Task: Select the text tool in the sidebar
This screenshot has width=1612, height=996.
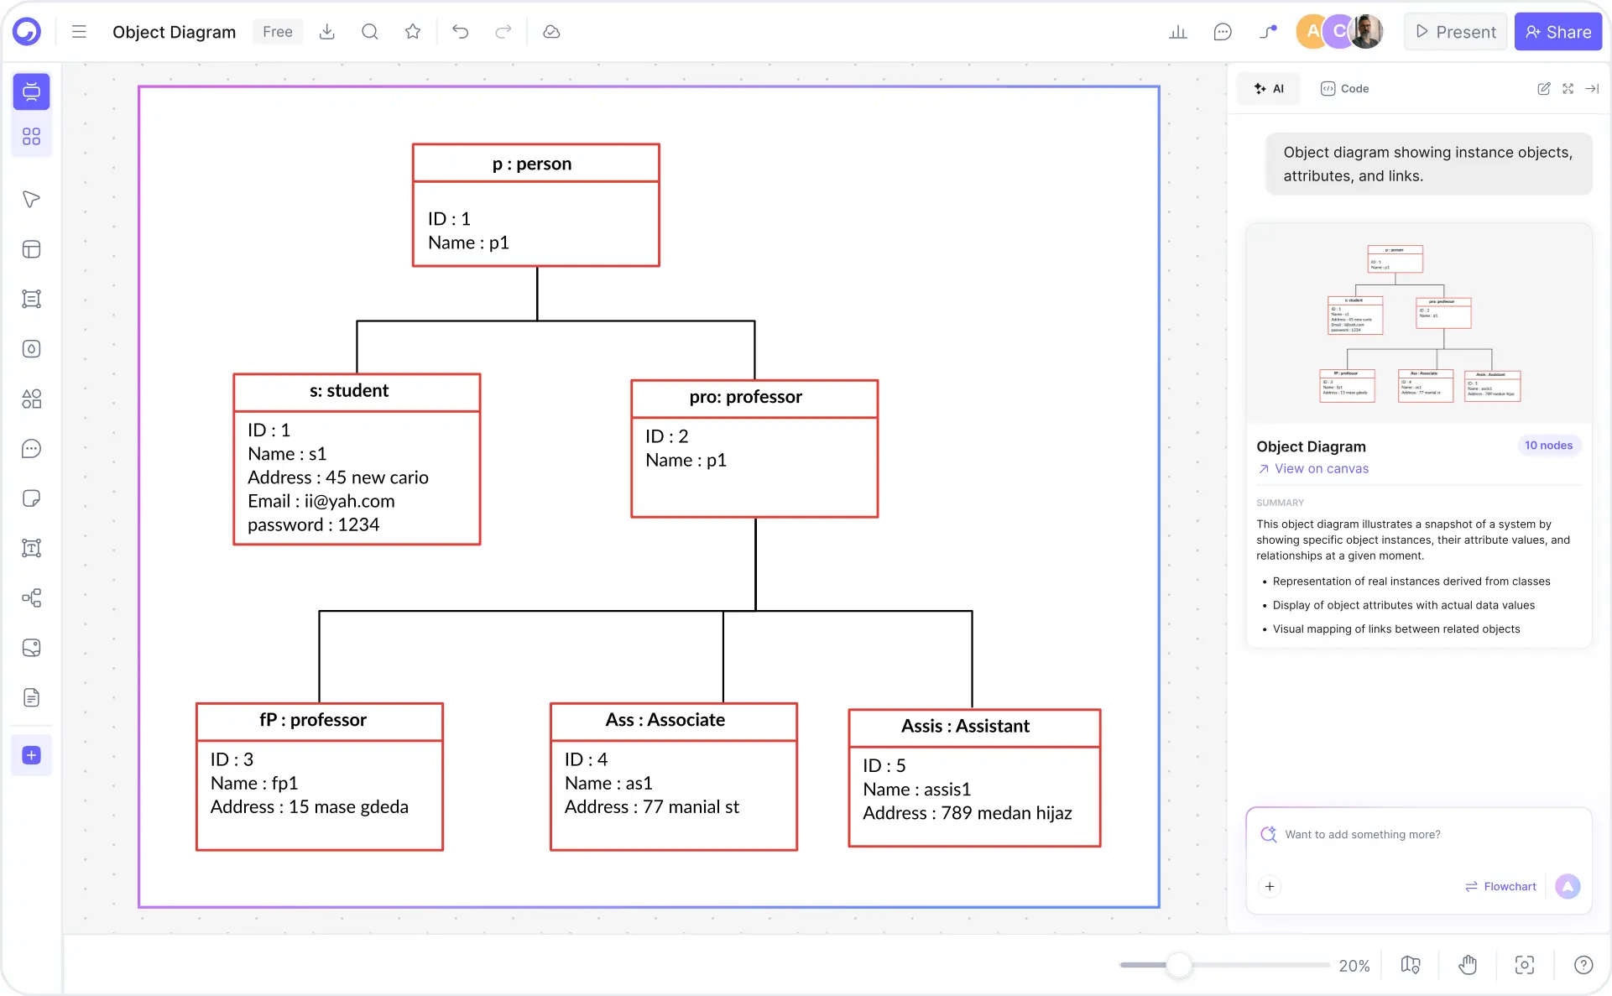Action: pyautogui.click(x=31, y=548)
